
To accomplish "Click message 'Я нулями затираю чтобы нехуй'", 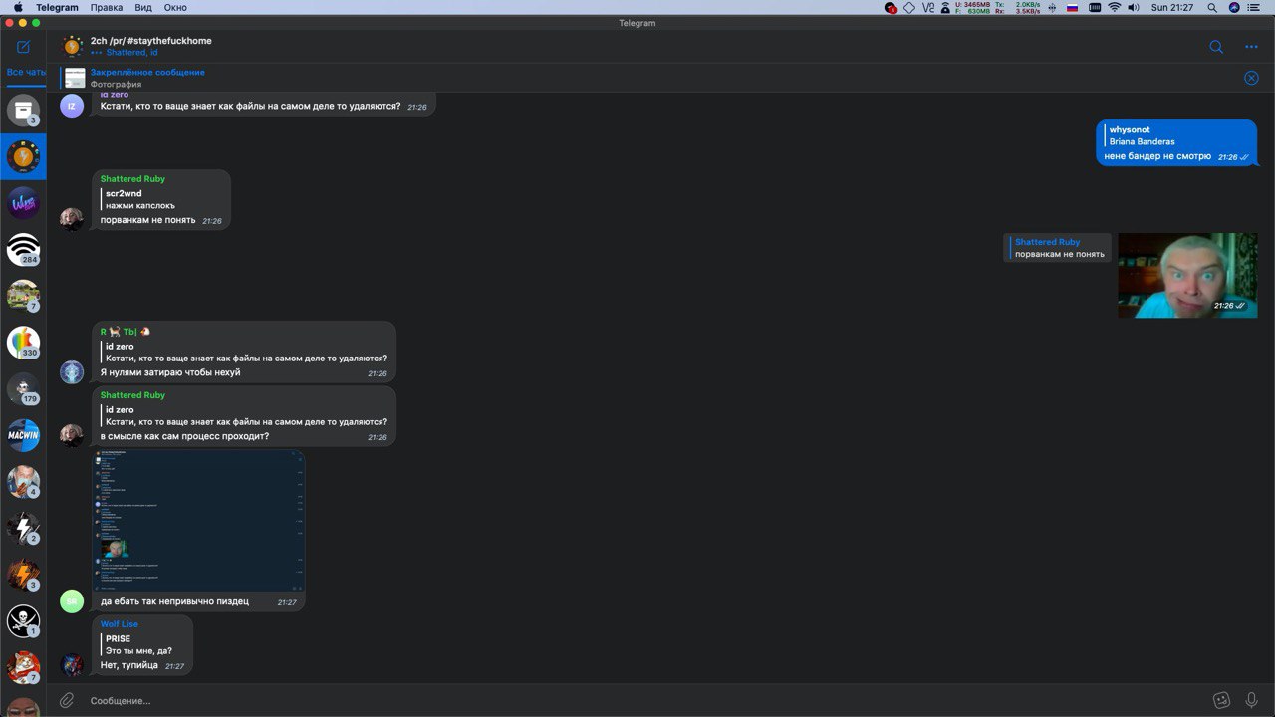I will (x=170, y=372).
